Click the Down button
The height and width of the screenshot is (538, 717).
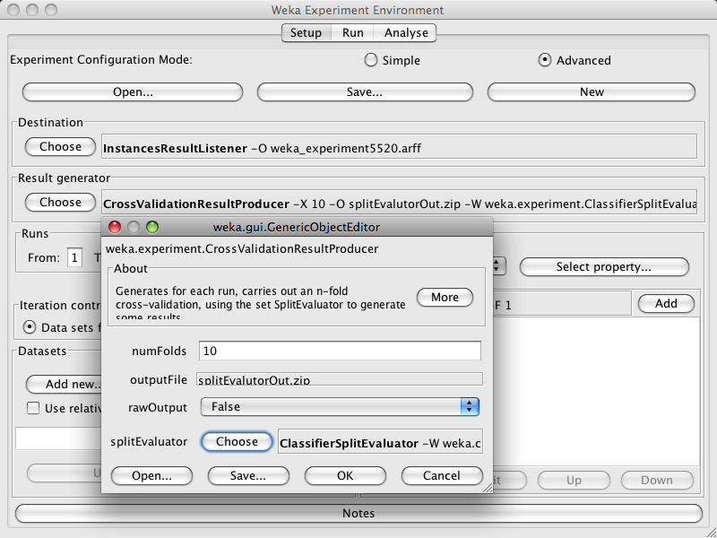(x=657, y=480)
